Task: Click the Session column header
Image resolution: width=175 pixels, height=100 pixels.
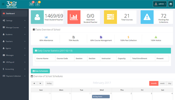Action: 81,58
